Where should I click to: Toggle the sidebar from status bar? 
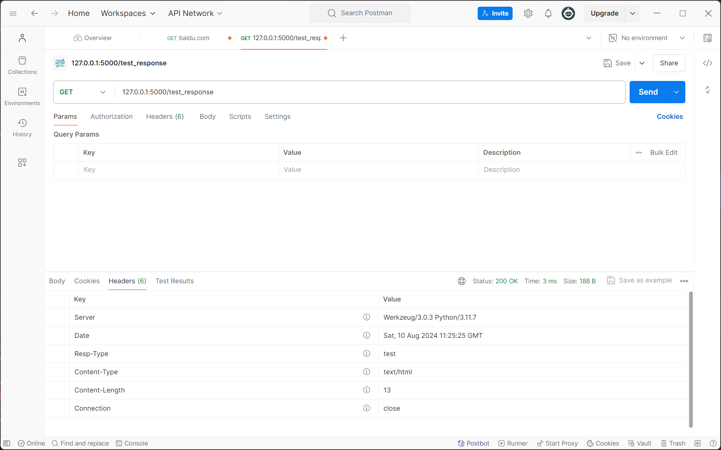click(x=7, y=443)
